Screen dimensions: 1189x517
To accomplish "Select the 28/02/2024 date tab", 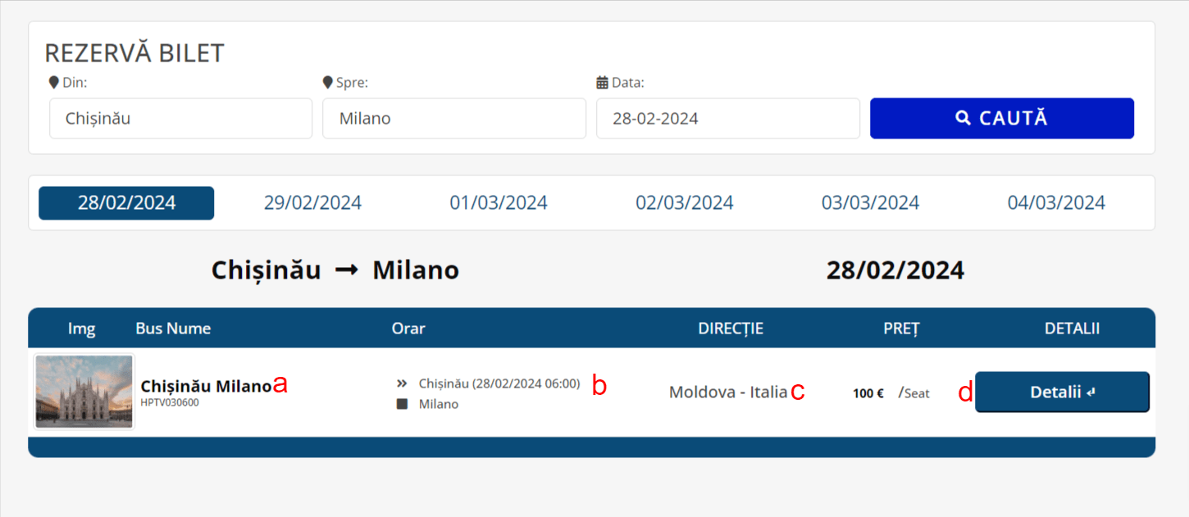I will [x=126, y=203].
